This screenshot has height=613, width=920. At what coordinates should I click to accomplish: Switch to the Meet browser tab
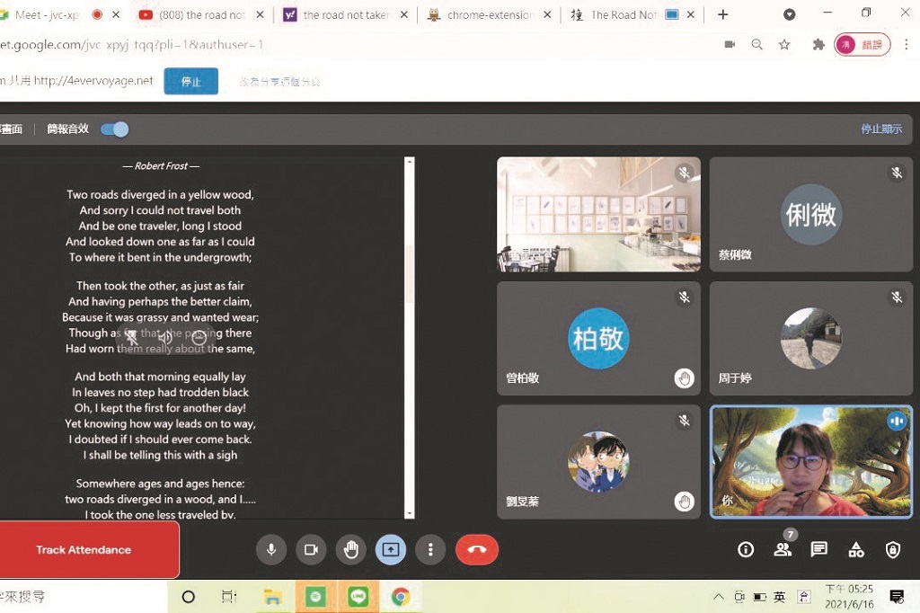click(46, 15)
